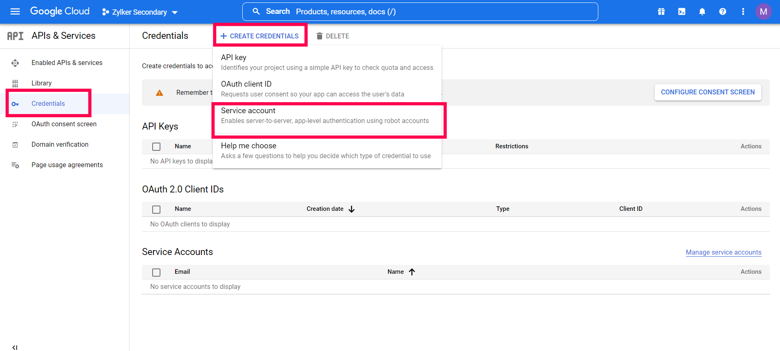Open the help question mark menu
This screenshot has width=780, height=351.
[x=723, y=11]
